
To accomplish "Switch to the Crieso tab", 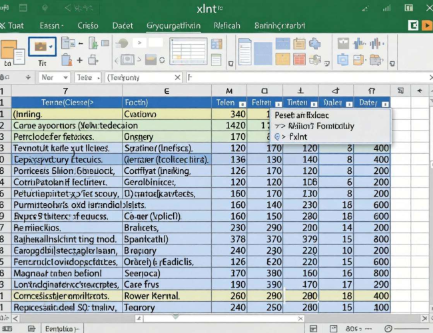I will [x=88, y=26].
